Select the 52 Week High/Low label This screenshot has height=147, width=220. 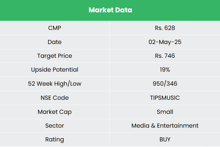coord(55,84)
